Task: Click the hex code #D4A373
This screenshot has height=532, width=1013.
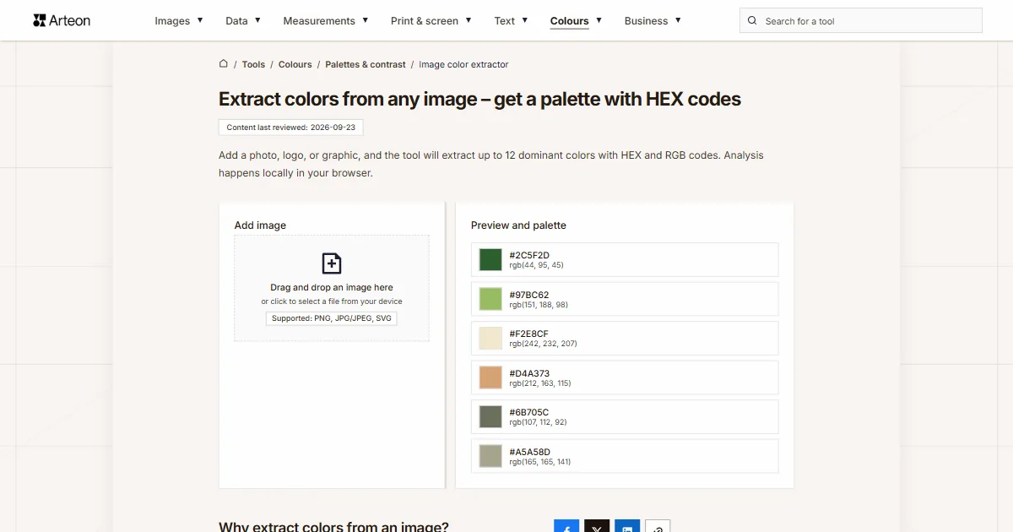Action: [x=529, y=373]
